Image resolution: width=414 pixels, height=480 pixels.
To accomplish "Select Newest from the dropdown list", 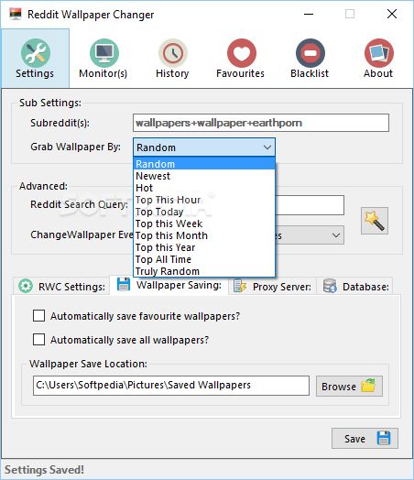I will point(204,176).
